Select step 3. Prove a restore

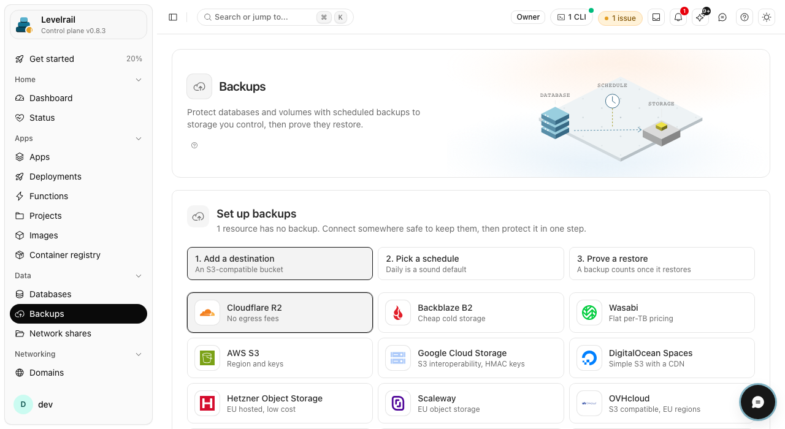pyautogui.click(x=662, y=264)
